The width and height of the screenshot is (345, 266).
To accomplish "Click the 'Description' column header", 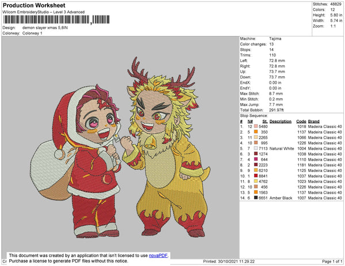I will click(x=281, y=122).
